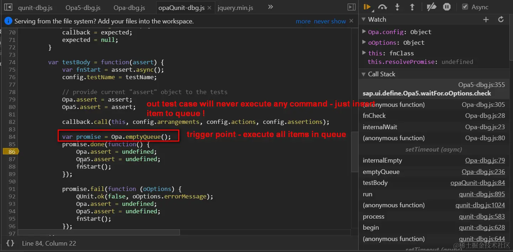The width and height of the screenshot is (513, 252).
Task: Expand the Opa.config watch object
Action: (364, 32)
